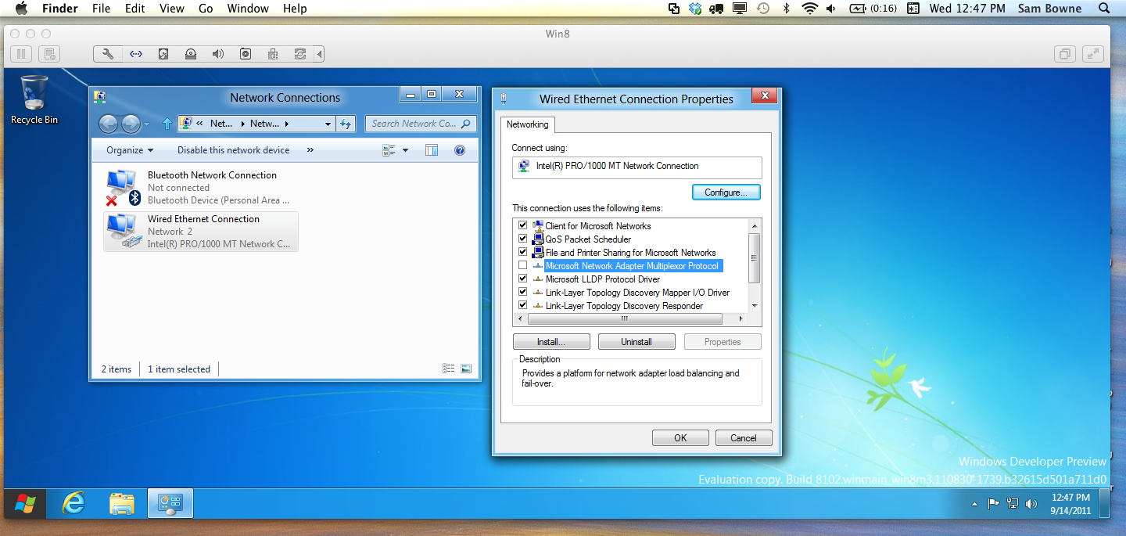This screenshot has height=536, width=1126.
Task: Open the view options dropdown arrow
Action: pos(405,150)
